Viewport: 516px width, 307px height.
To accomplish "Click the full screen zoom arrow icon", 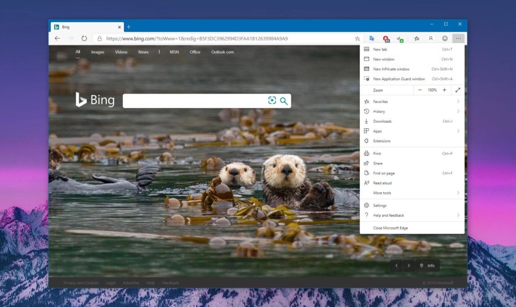I will click(458, 90).
